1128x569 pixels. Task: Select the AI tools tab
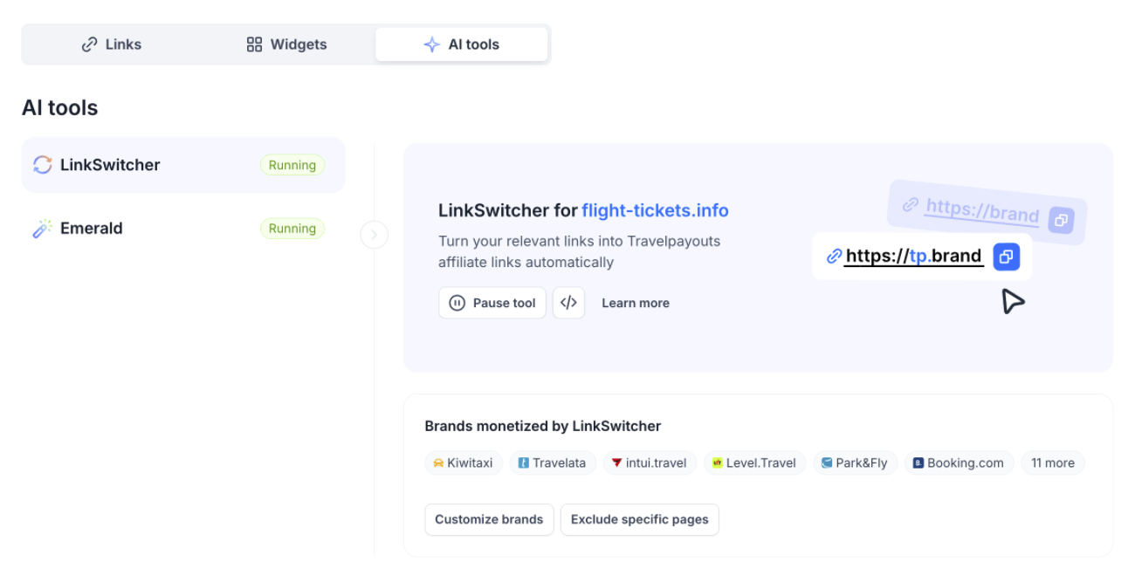461,45
